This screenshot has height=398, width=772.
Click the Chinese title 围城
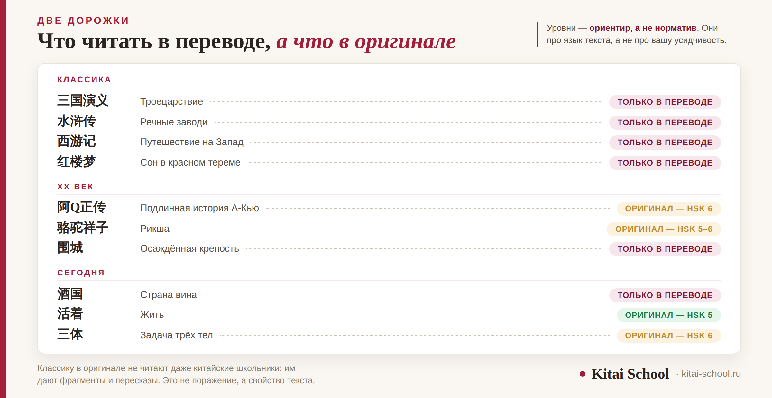click(x=70, y=248)
